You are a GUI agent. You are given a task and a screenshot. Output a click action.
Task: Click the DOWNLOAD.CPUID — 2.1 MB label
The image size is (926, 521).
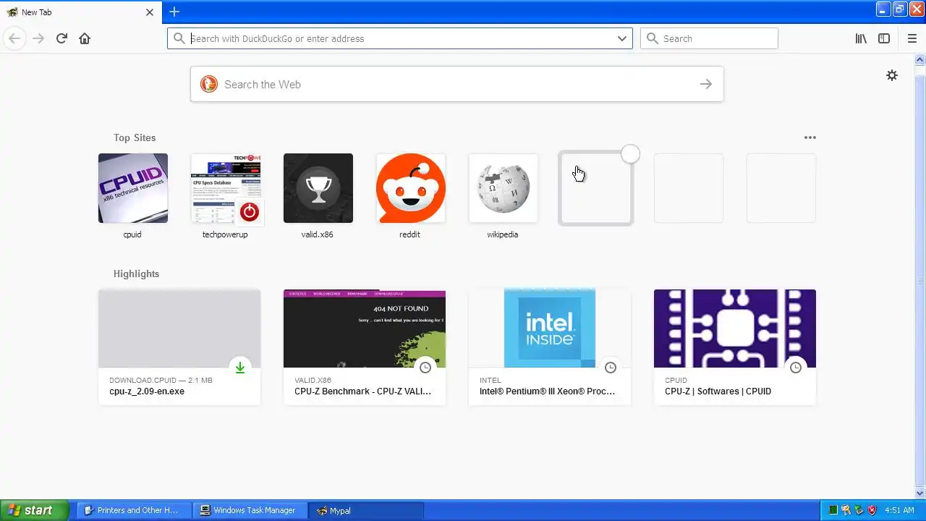[x=161, y=380]
